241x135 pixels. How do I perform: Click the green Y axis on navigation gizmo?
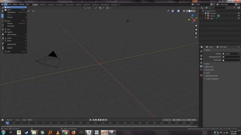pos(197,18)
